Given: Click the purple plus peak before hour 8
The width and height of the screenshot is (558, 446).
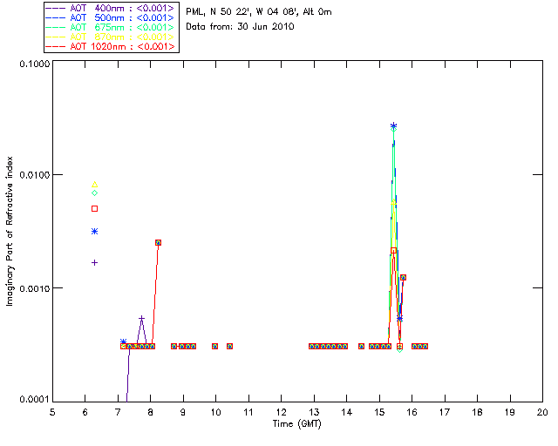Looking at the screenshot, I should [x=141, y=318].
